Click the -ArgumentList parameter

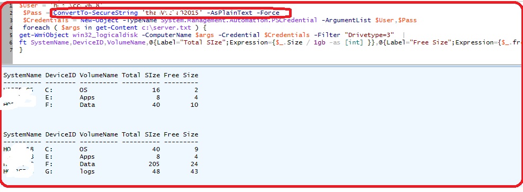[x=346, y=20]
